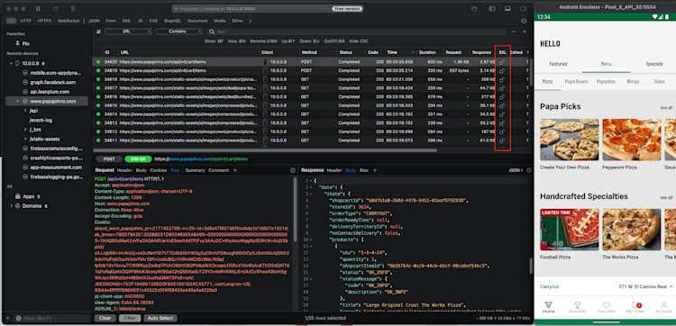The image size is (676, 326).
Task: Toggle the GraphQL content filter
Action: pyautogui.click(x=172, y=21)
